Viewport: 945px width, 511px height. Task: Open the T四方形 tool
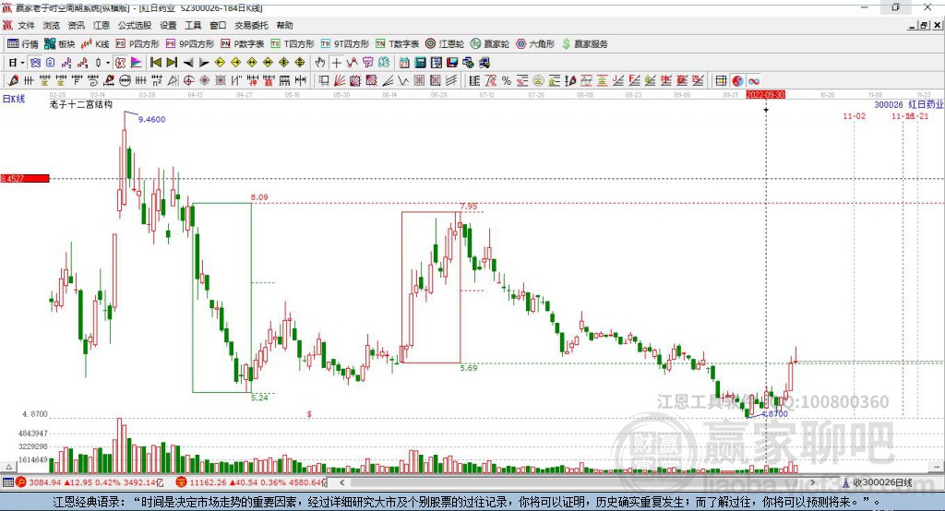coord(293,44)
